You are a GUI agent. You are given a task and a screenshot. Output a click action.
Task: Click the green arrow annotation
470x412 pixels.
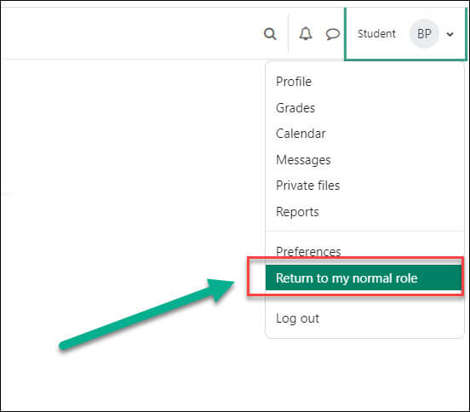pos(146,314)
